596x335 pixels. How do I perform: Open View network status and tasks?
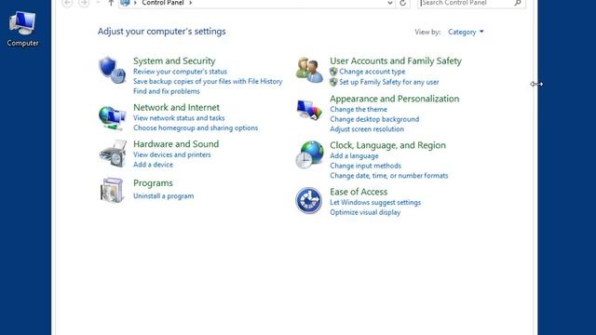pos(179,118)
